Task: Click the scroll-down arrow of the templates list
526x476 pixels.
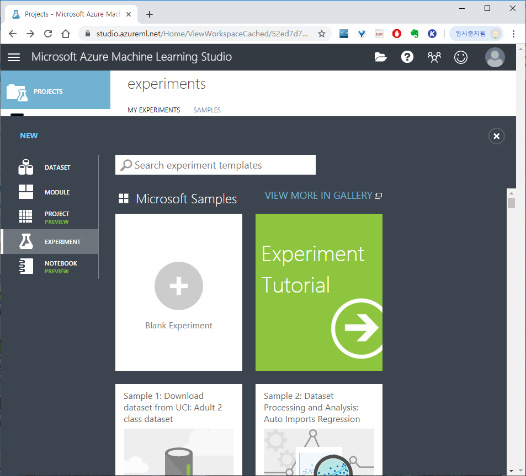Action: [511, 471]
